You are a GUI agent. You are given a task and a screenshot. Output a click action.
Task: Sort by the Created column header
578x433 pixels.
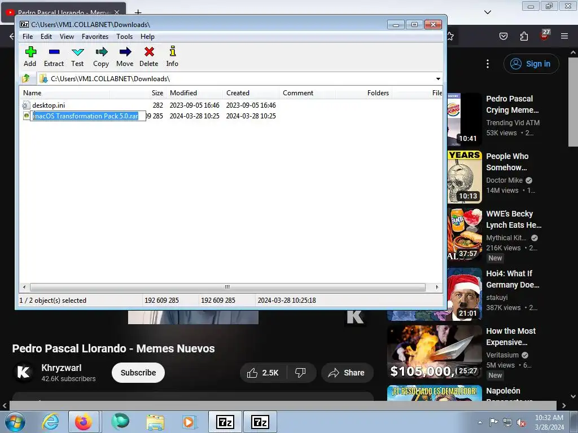pyautogui.click(x=251, y=93)
